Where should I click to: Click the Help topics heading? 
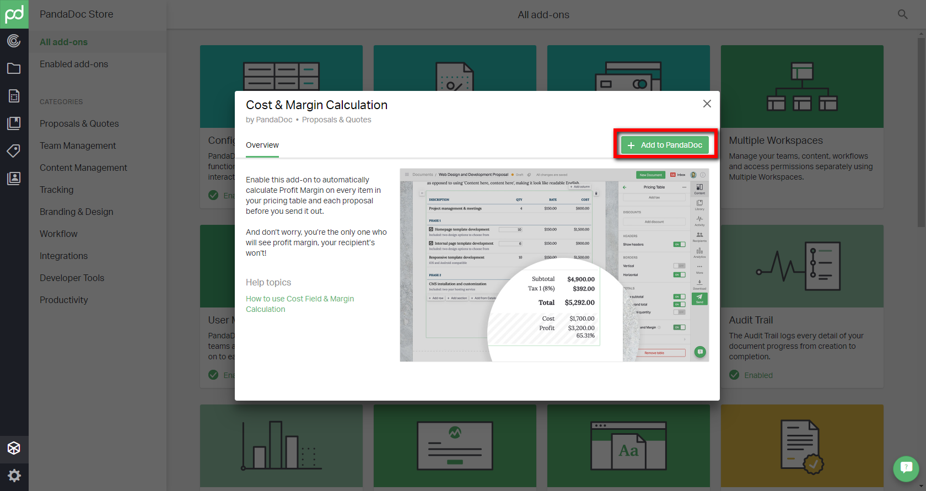268,282
